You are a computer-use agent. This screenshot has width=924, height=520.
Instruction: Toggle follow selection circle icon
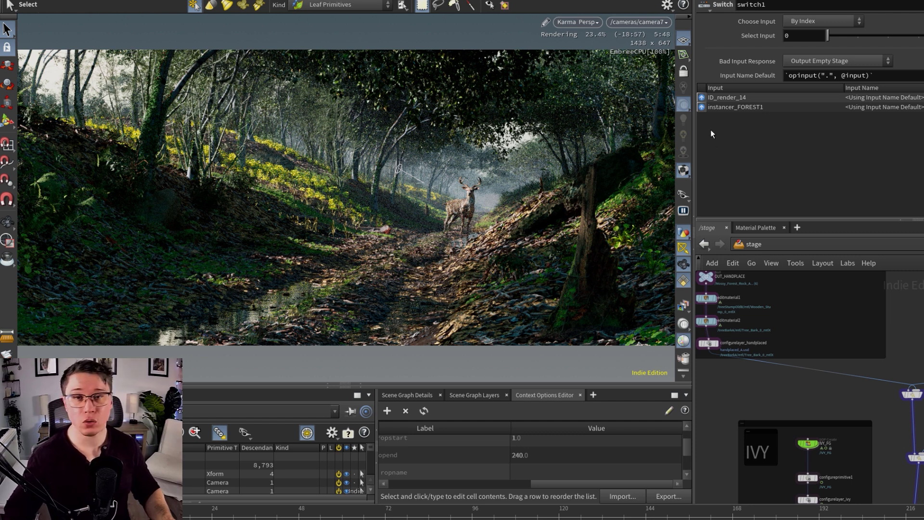(x=366, y=411)
